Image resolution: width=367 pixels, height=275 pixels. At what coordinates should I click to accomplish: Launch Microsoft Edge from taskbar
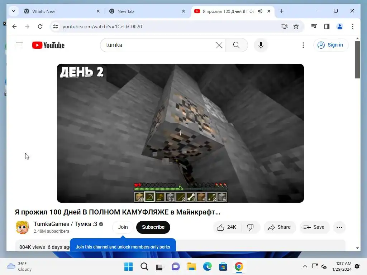pos(207,266)
